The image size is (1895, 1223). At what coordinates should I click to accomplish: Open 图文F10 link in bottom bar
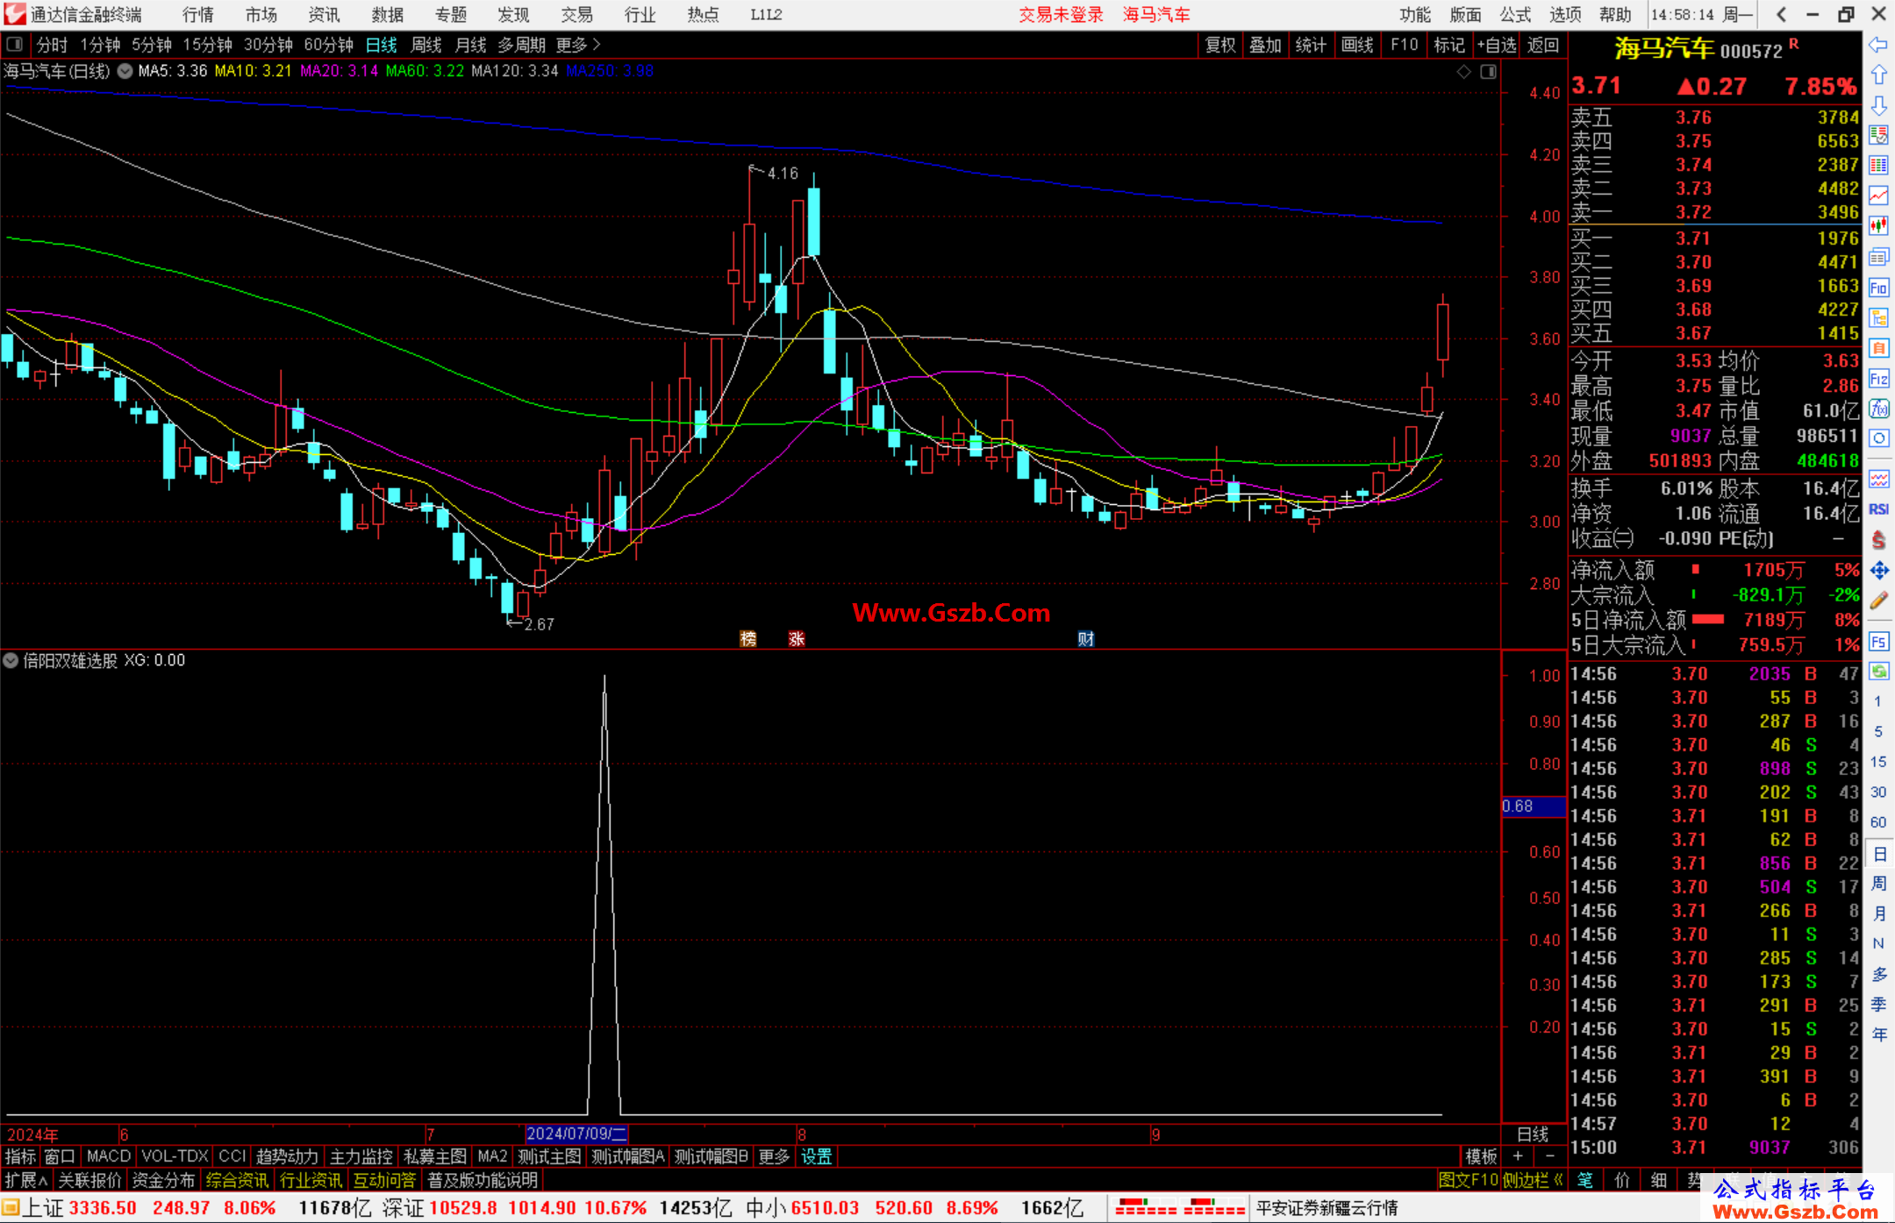pos(1468,1180)
